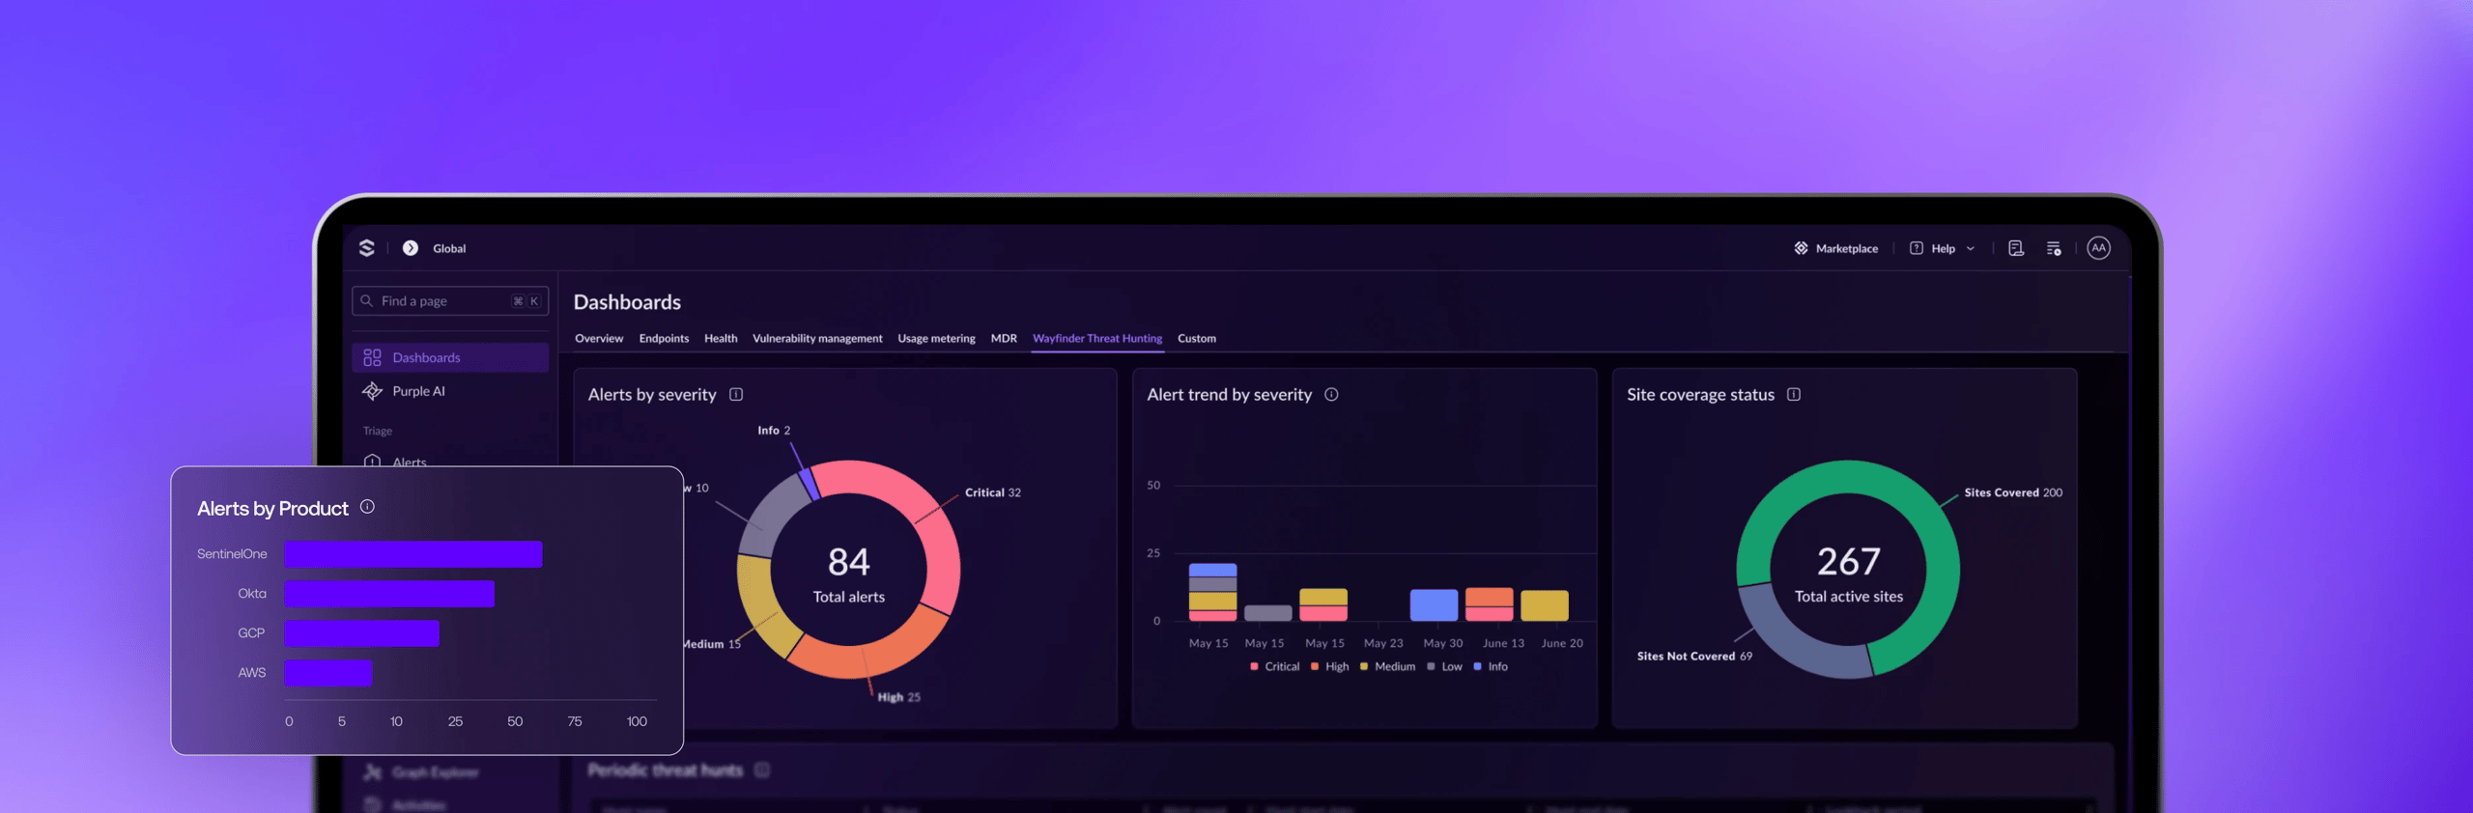Select Dashboards in the sidebar
Viewport: 2473px width, 813px height.
pyautogui.click(x=450, y=357)
